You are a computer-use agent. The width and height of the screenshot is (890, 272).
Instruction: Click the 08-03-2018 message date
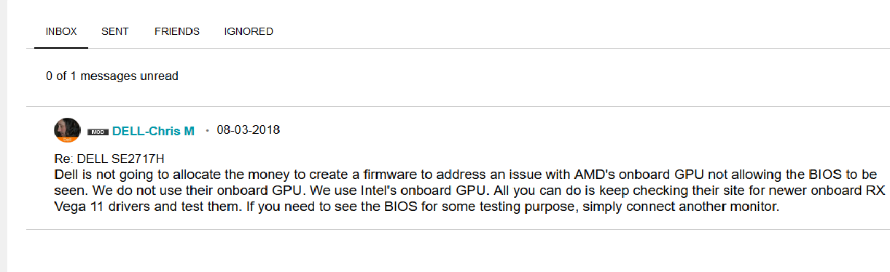(x=249, y=130)
